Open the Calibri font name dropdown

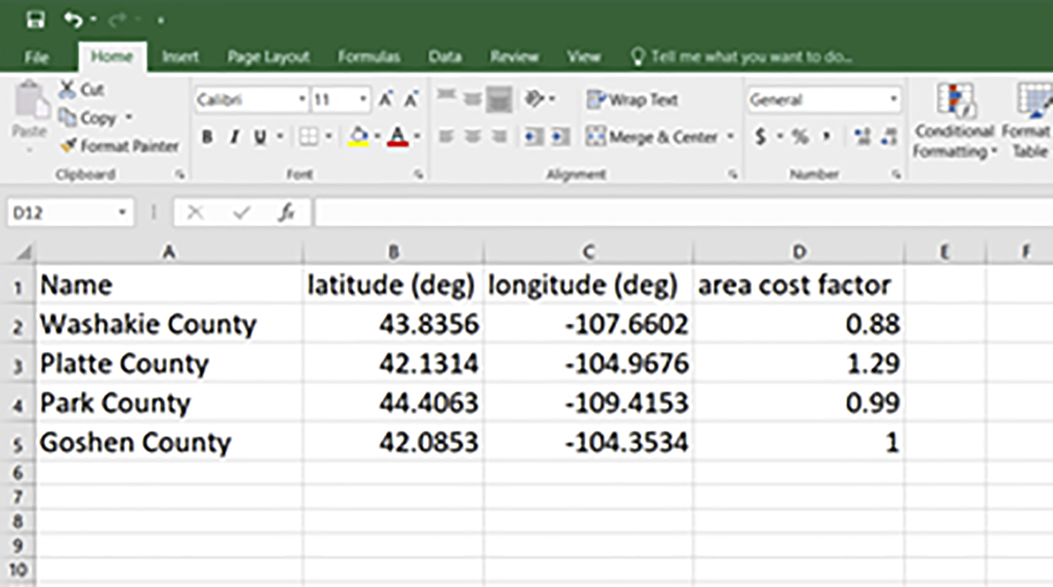coord(301,100)
